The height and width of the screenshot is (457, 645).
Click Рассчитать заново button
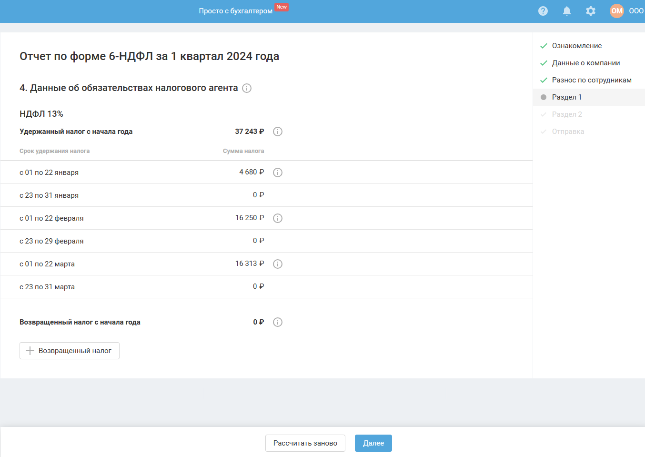coord(305,443)
